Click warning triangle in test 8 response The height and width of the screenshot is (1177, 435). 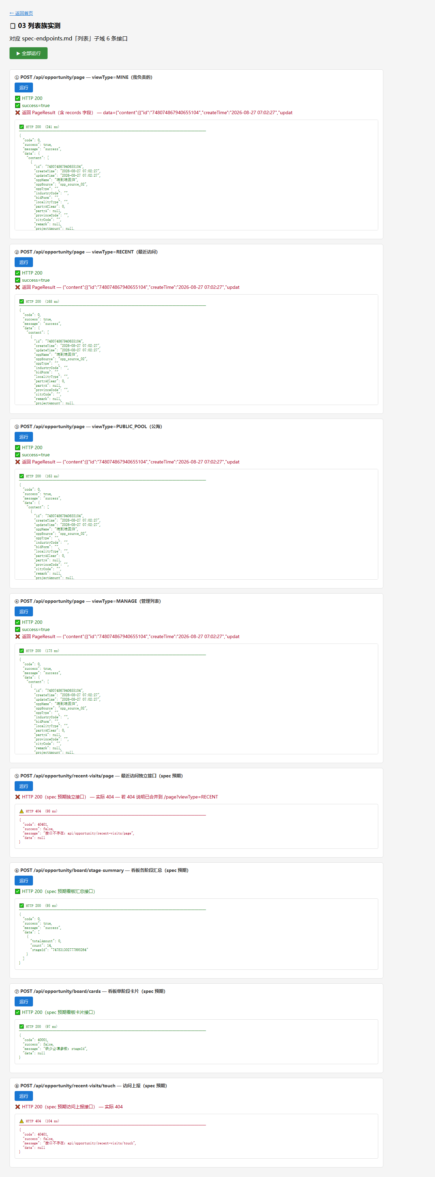click(21, 1121)
